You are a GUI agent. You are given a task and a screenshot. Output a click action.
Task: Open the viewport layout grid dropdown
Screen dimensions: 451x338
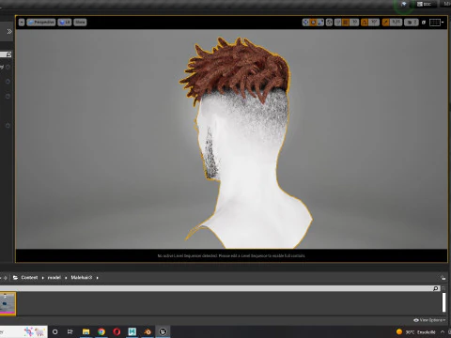[x=436, y=23]
